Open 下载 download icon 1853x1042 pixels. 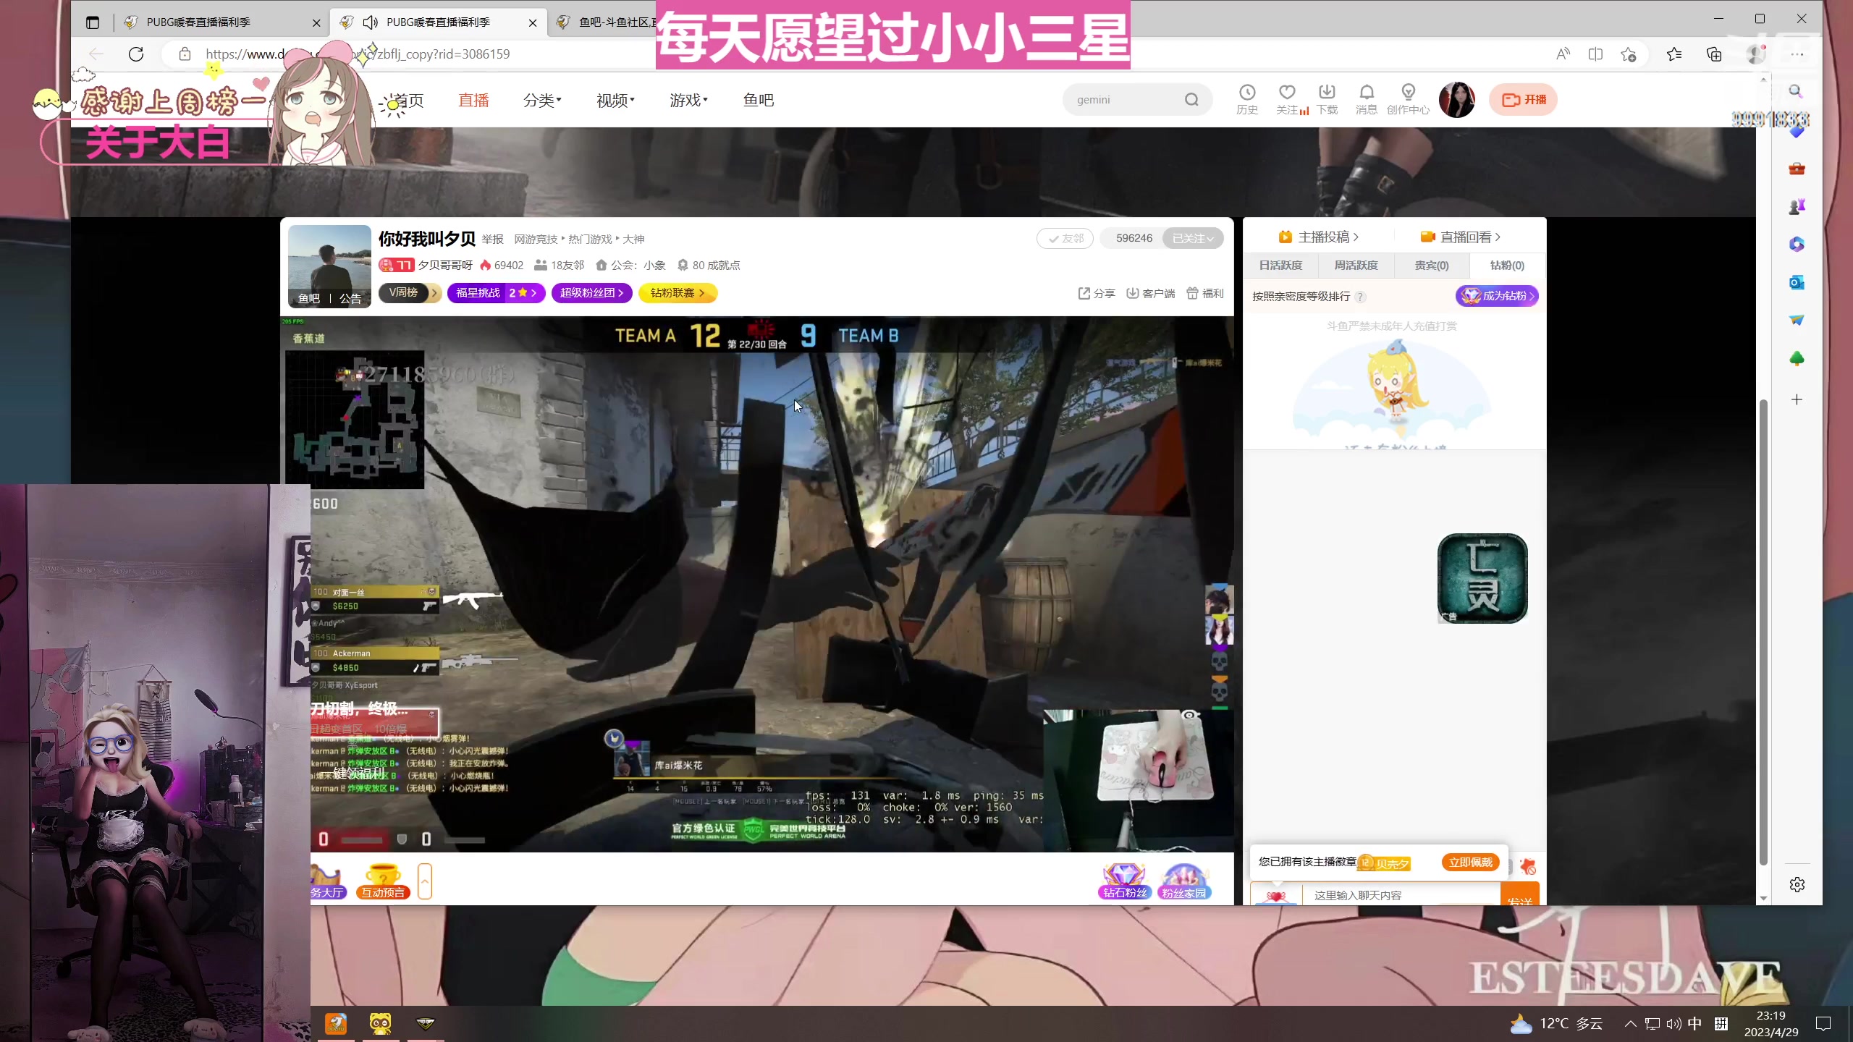pyautogui.click(x=1327, y=99)
